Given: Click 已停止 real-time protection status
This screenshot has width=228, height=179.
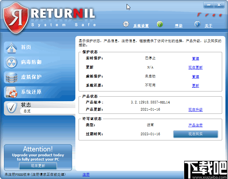Looking at the screenshot, I should coord(150,58).
